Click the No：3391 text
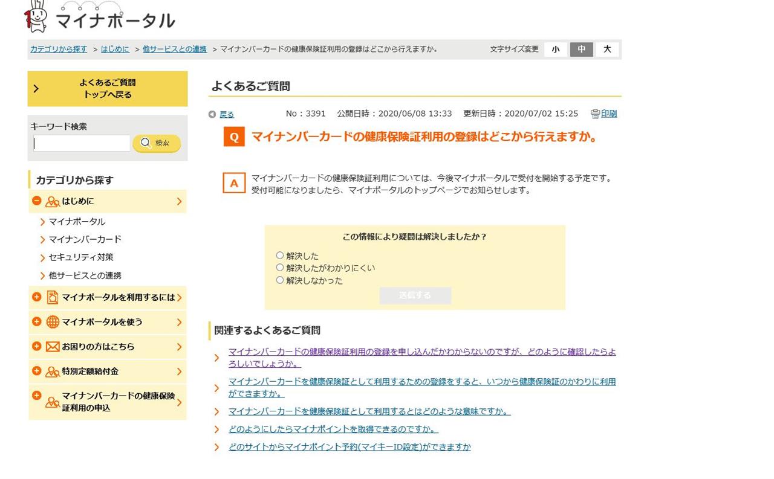The height and width of the screenshot is (479, 774). point(305,114)
